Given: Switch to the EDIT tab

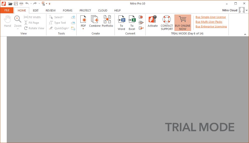Looking at the screenshot, I should pos(36,10).
